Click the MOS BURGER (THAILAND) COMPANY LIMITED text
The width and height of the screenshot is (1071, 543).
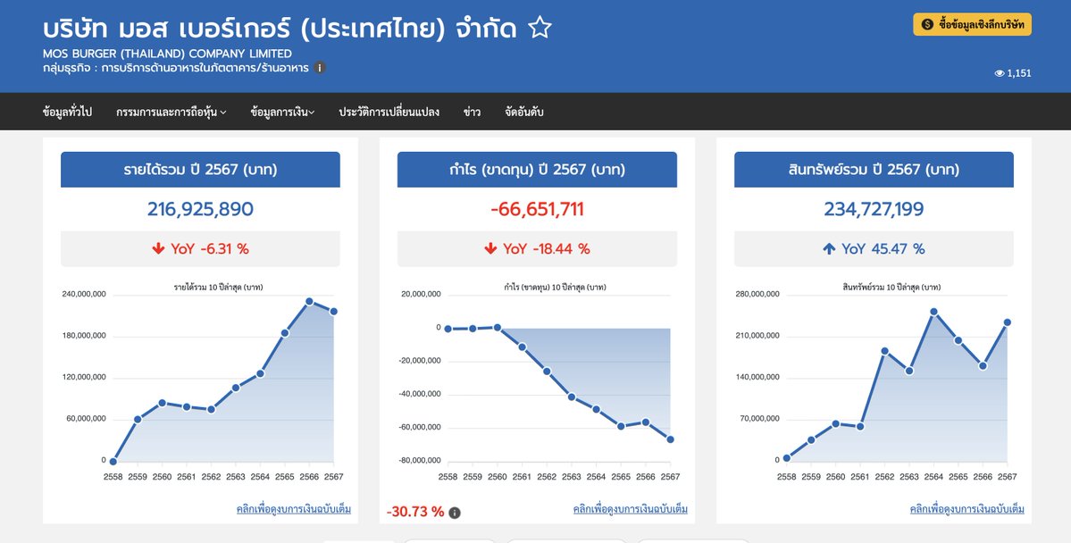tap(167, 54)
